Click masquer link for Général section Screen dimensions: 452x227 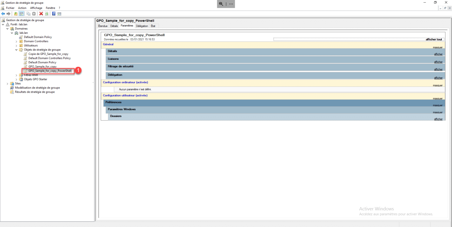(x=438, y=47)
